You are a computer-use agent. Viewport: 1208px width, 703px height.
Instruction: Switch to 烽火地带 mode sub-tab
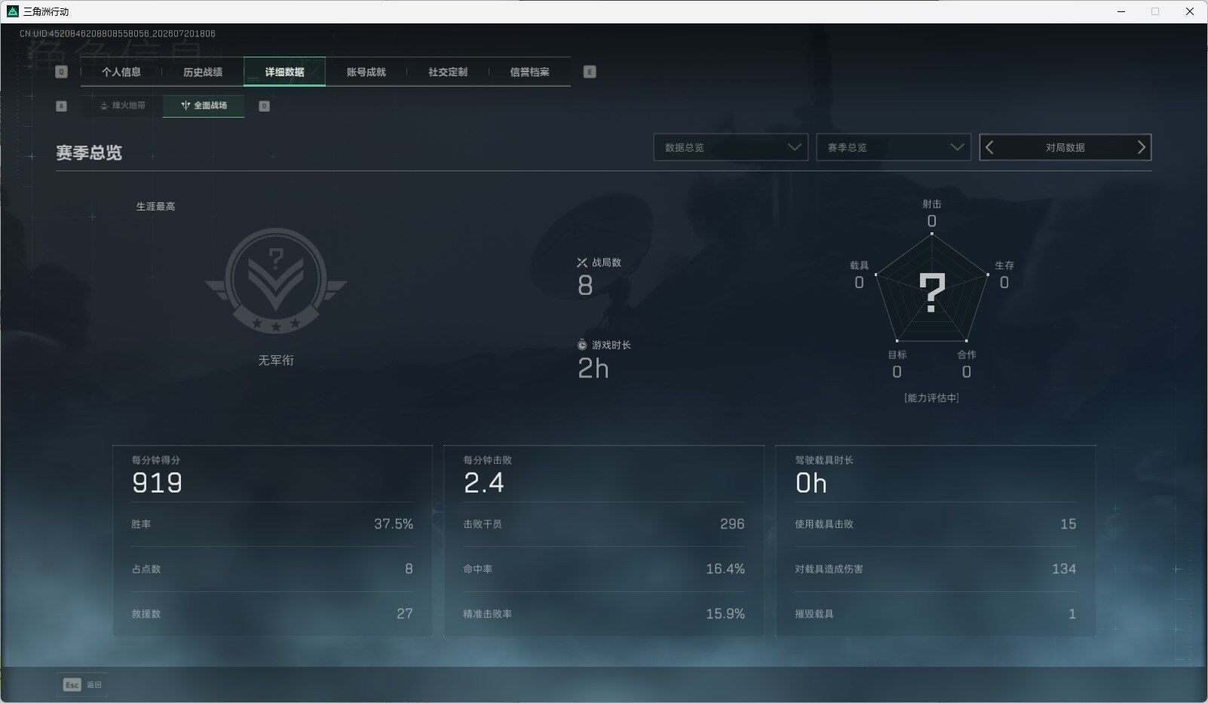[x=122, y=106]
